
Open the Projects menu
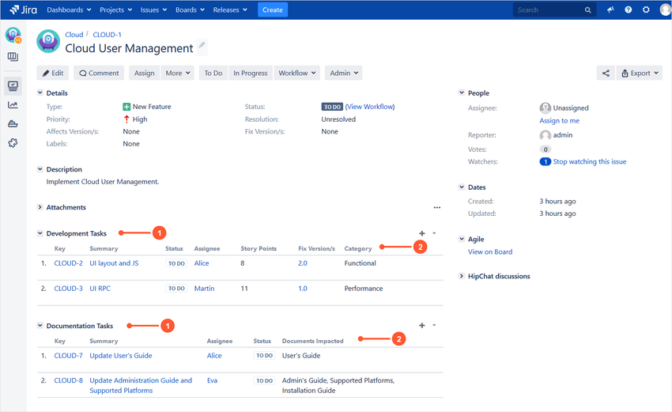click(x=115, y=9)
